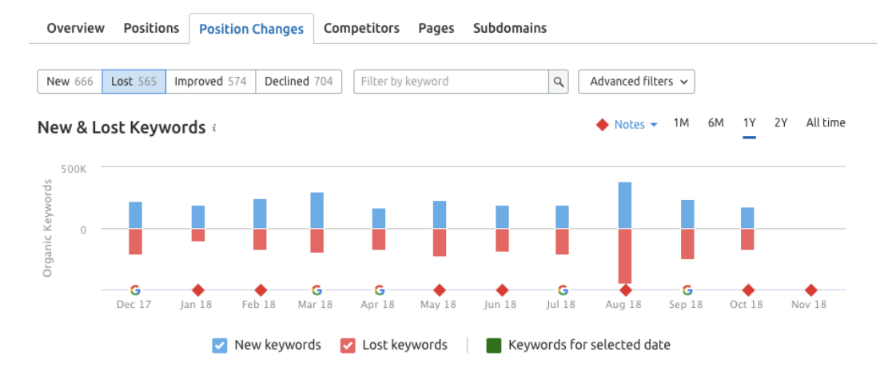Click the Google update icon under Dec 17
Screen dimensions: 884x384
point(135,290)
